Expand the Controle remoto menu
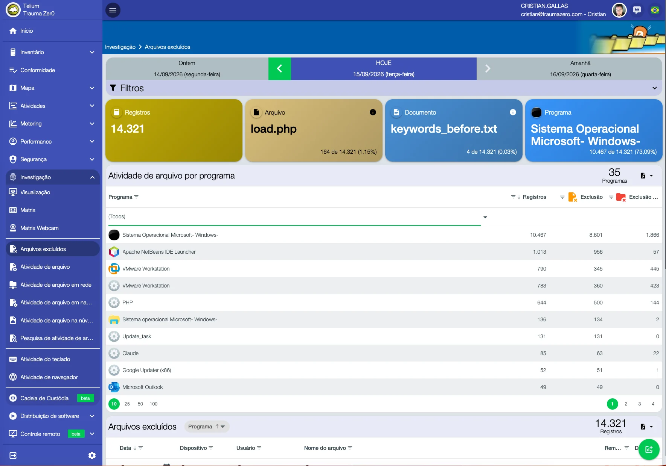The width and height of the screenshot is (666, 466). click(x=53, y=434)
